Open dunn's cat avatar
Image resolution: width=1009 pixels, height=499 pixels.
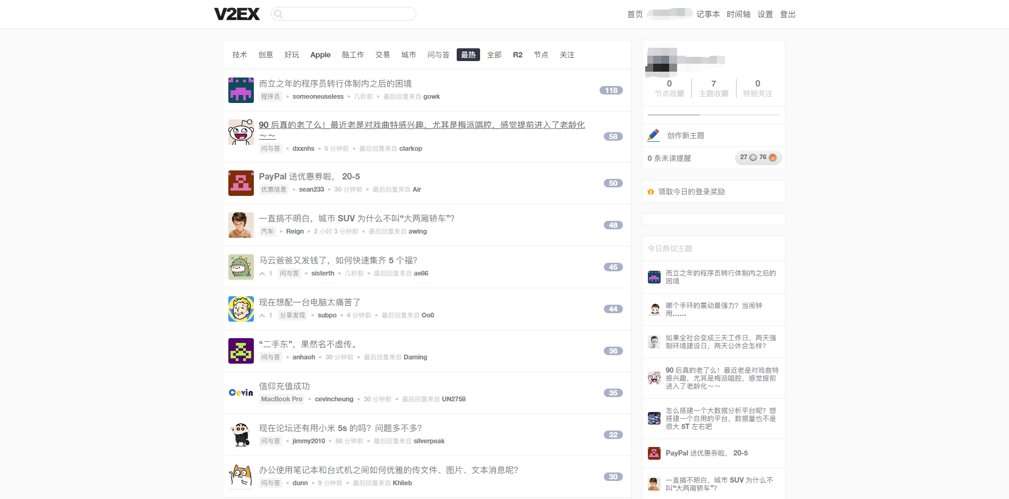[x=241, y=477]
